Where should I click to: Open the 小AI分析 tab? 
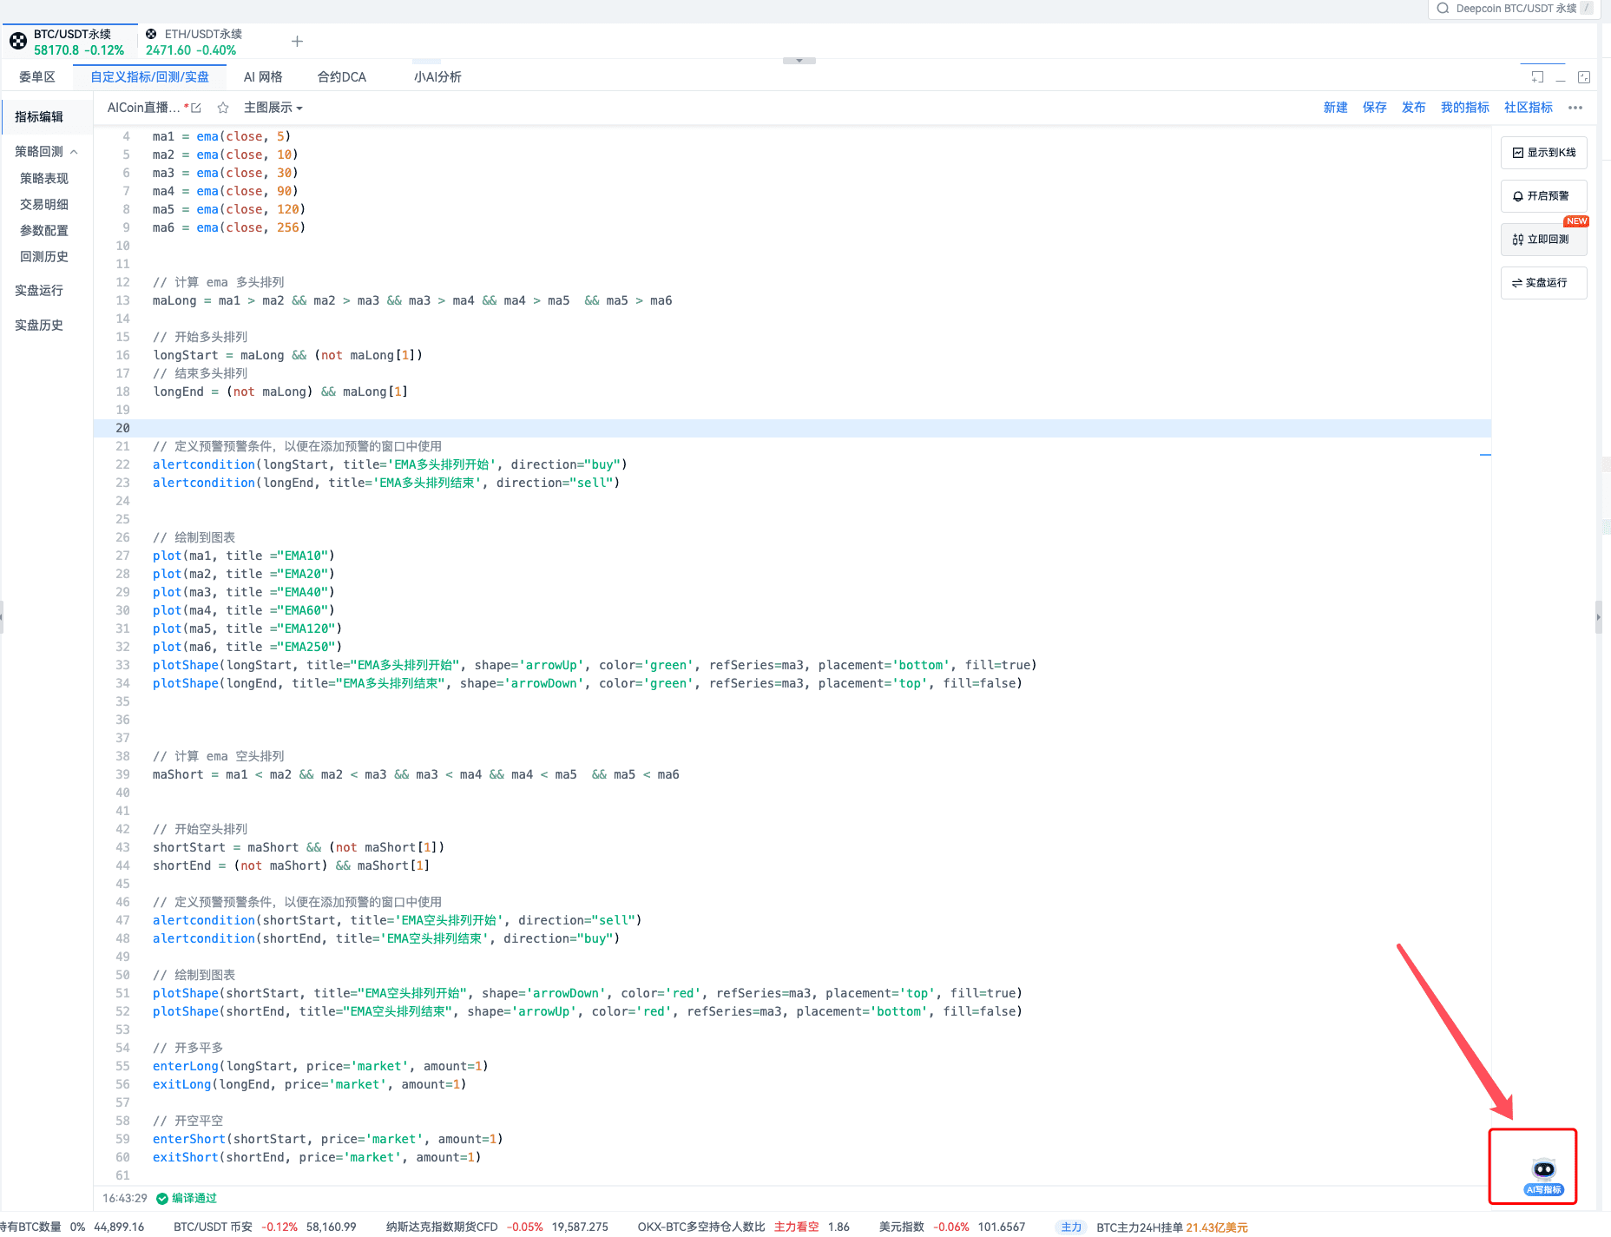coord(437,77)
